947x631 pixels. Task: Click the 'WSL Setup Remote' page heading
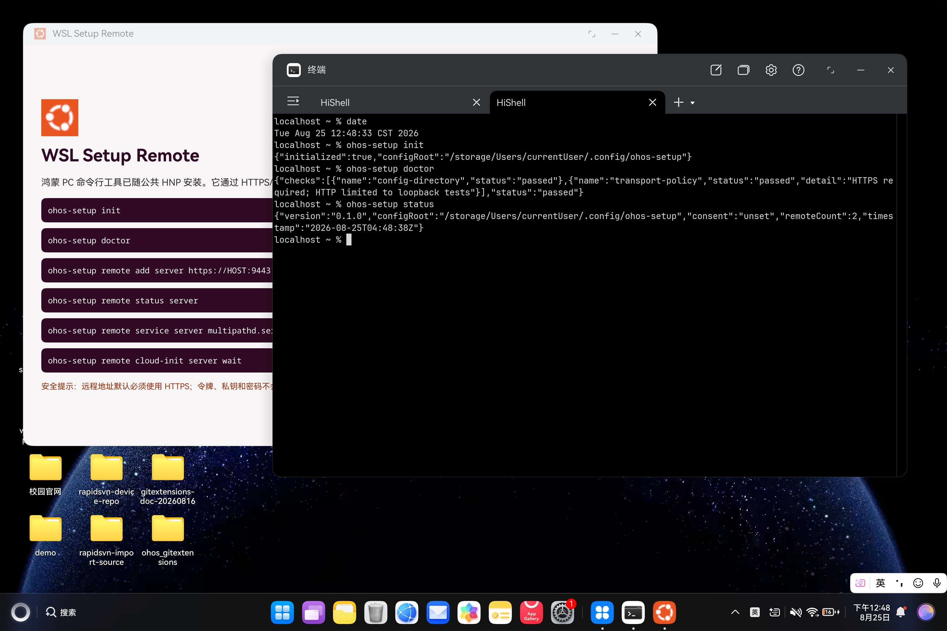click(x=120, y=155)
